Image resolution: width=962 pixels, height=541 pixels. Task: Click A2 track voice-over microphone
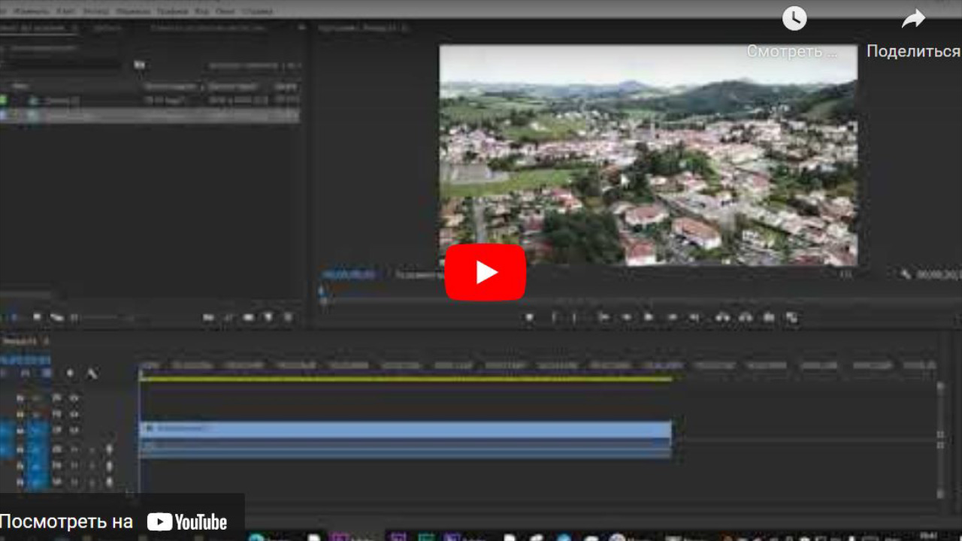pyautogui.click(x=109, y=466)
